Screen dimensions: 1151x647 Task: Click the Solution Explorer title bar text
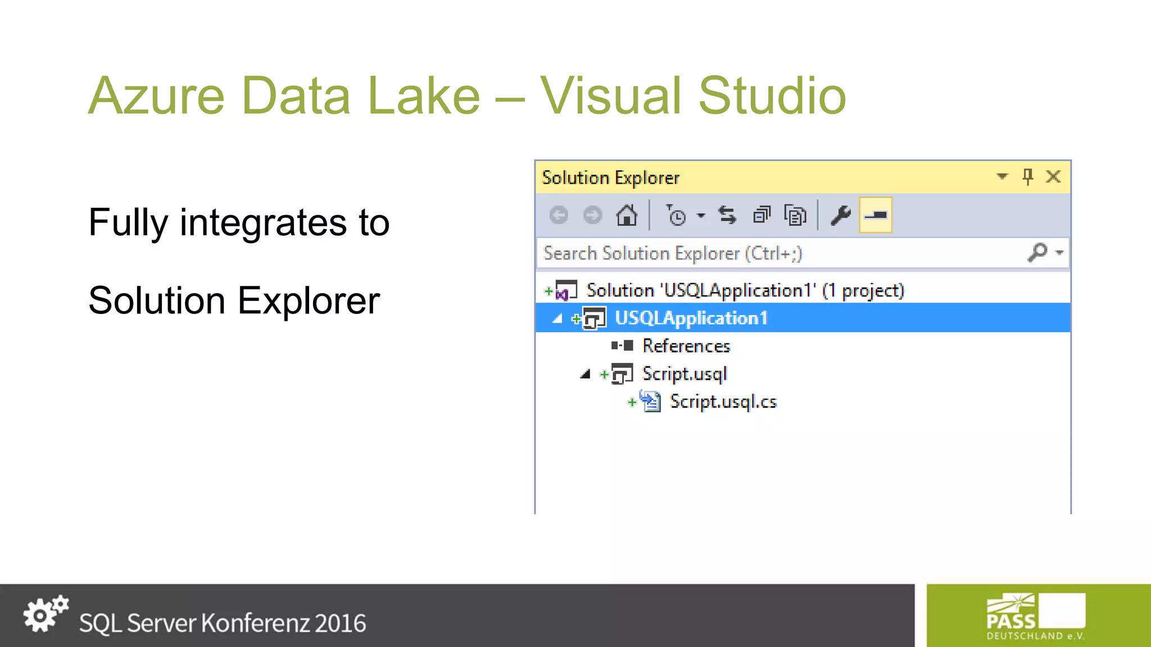coord(610,177)
